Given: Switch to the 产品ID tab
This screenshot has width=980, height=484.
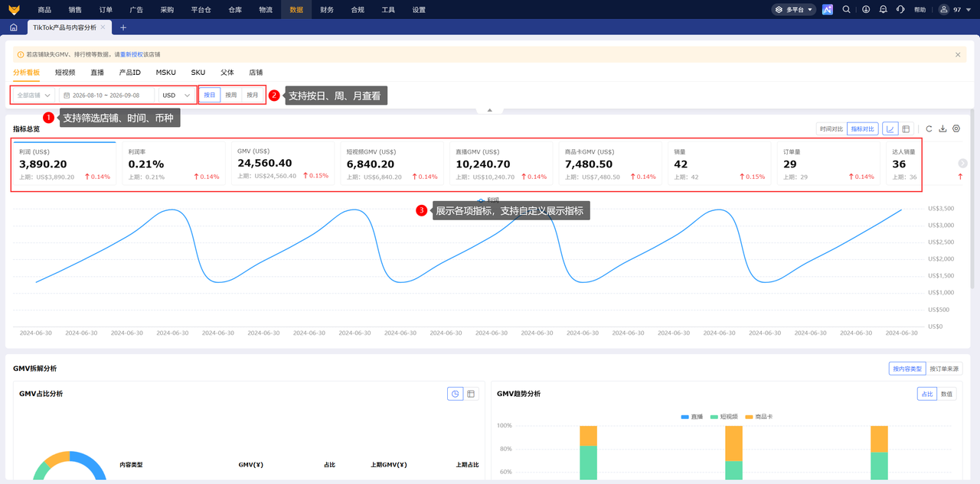Looking at the screenshot, I should (130, 72).
